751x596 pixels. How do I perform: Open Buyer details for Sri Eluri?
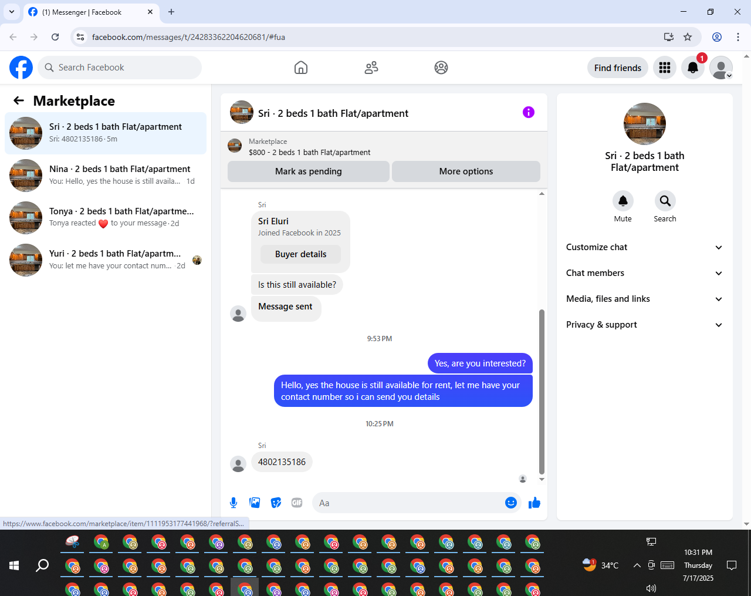click(301, 254)
